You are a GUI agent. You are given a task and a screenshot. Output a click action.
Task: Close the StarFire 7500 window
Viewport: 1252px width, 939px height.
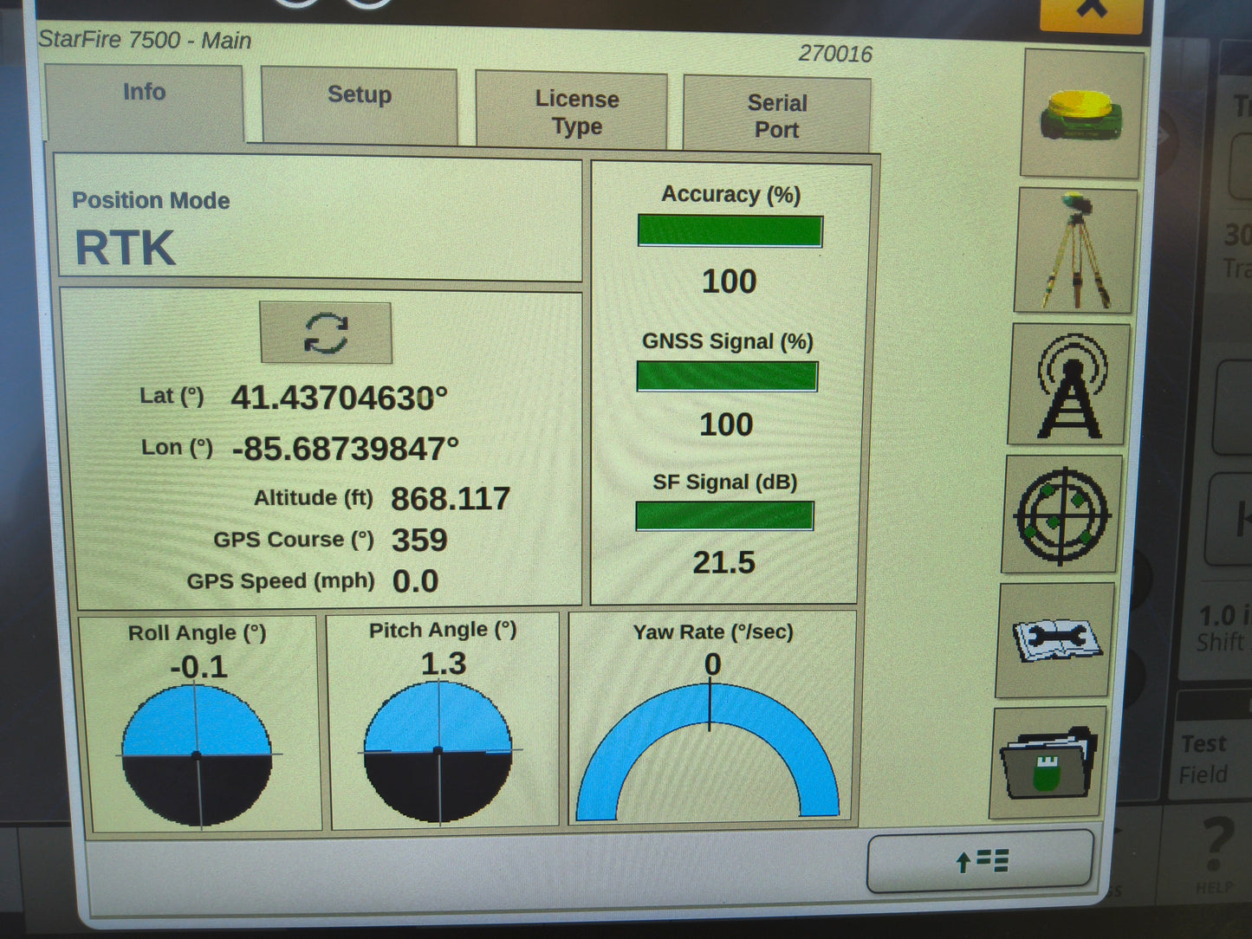coord(1090,9)
